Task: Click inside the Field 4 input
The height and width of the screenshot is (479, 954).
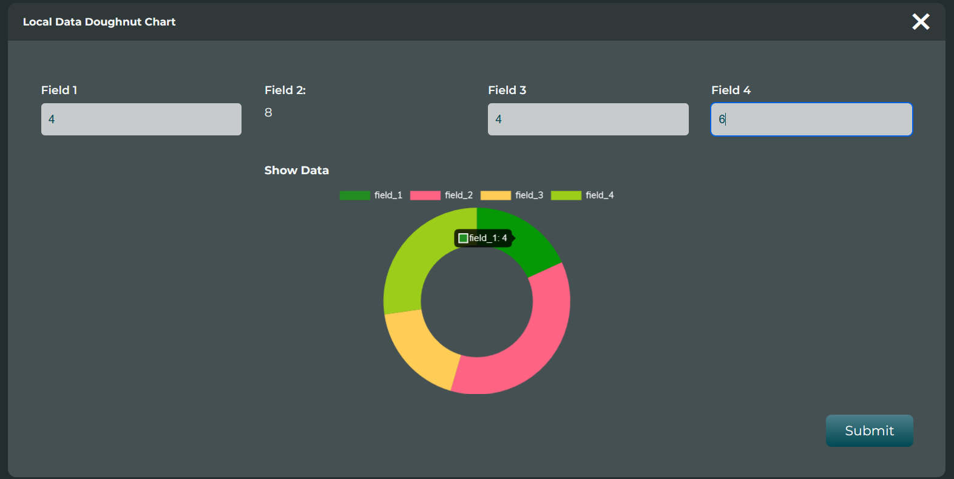Action: [811, 119]
